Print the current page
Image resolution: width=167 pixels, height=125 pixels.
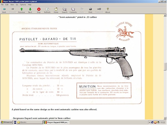click(90, 10)
